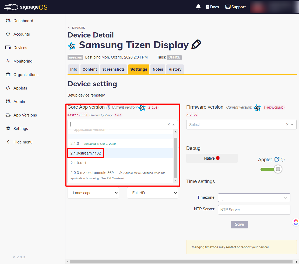299x264 pixels.
Task: Open the Docs link in top bar
Action: (212, 7)
